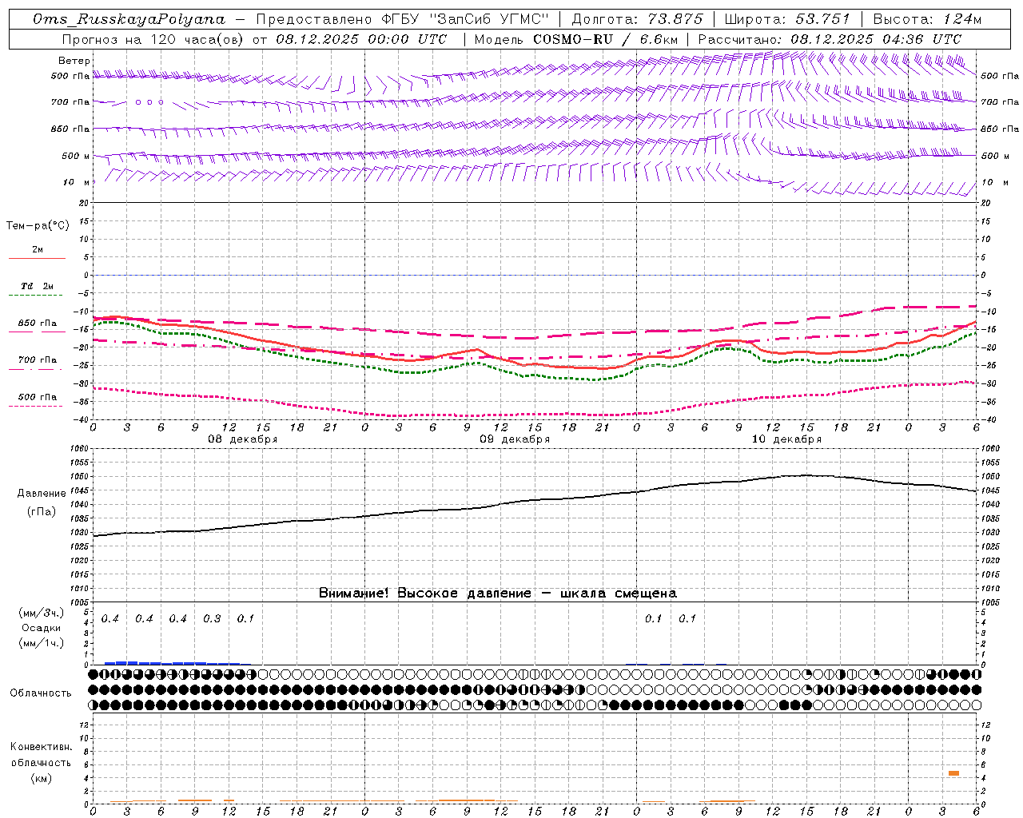Click the elevation value Высота: 124м
The height and width of the screenshot is (818, 1023).
pyautogui.click(x=927, y=19)
